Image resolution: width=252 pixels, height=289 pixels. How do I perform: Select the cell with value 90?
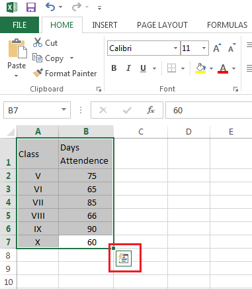85,229
